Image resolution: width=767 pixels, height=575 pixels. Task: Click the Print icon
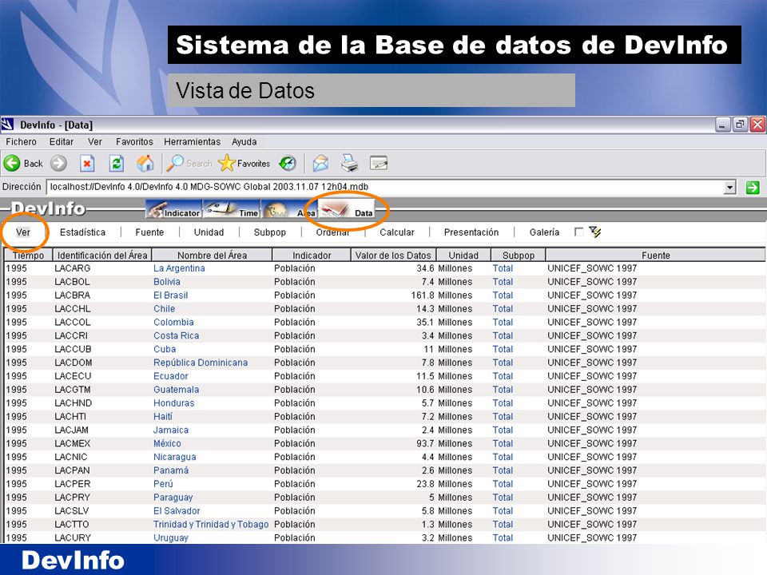(x=349, y=163)
